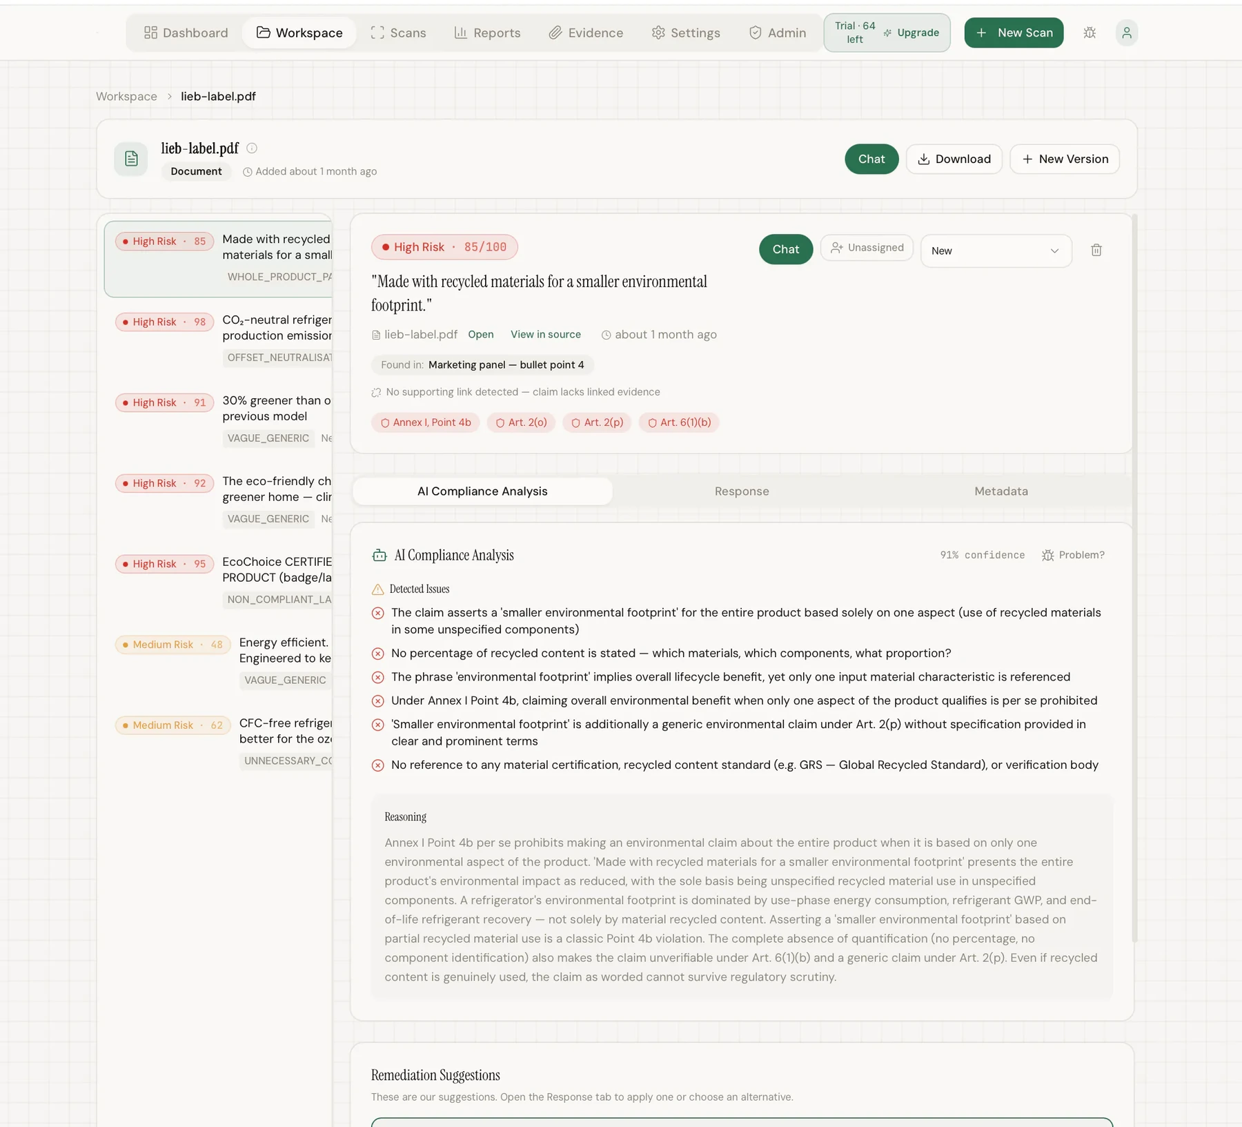The height and width of the screenshot is (1127, 1242).
Task: Click the info icon beside lieb-label.pdf title
Action: click(x=252, y=148)
